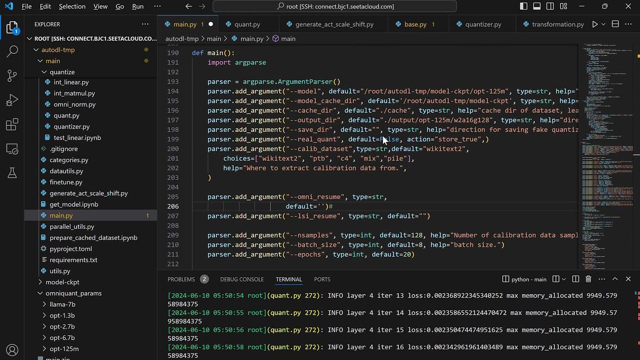Open editor More Actions ellipsis

(x=629, y=24)
